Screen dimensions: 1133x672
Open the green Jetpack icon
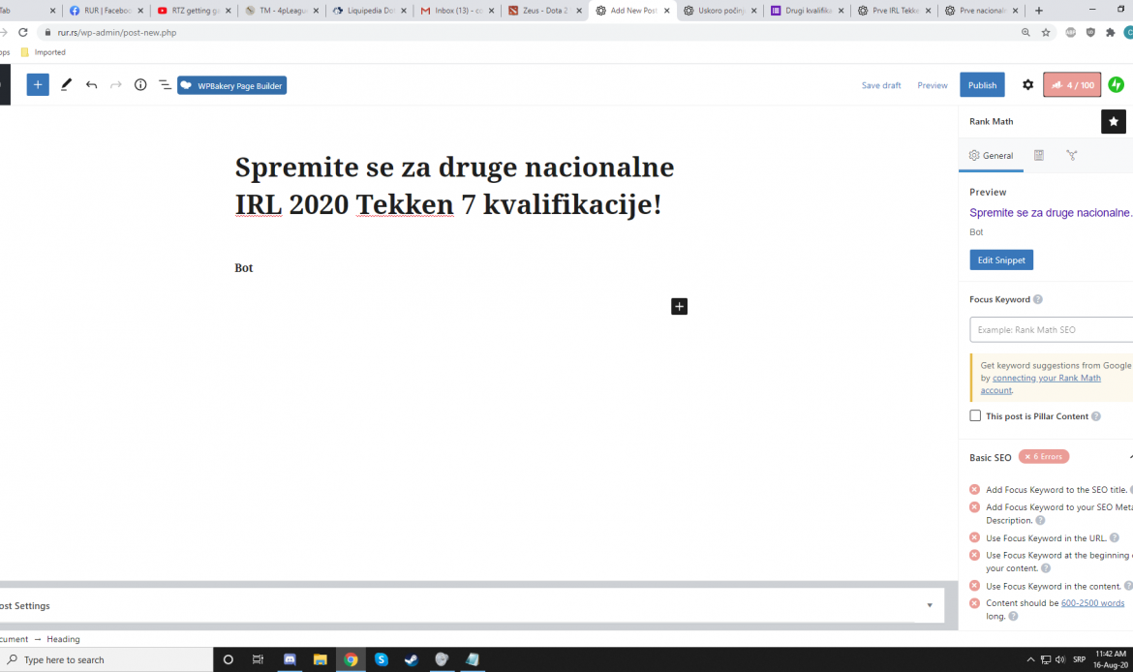coord(1116,85)
